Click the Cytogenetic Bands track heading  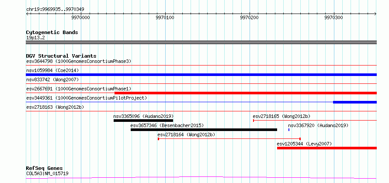click(52, 32)
